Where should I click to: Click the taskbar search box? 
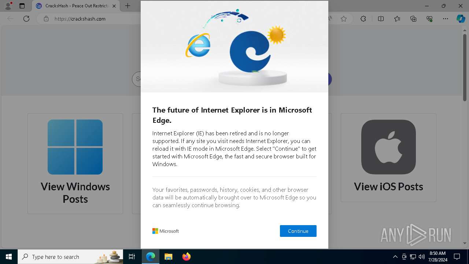click(x=70, y=257)
